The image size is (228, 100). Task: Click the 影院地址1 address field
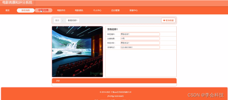pos(140,43)
